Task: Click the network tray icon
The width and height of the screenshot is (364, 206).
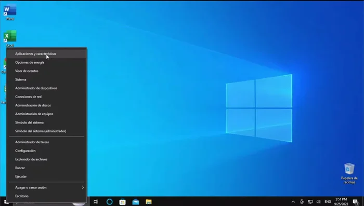Action: click(x=310, y=202)
